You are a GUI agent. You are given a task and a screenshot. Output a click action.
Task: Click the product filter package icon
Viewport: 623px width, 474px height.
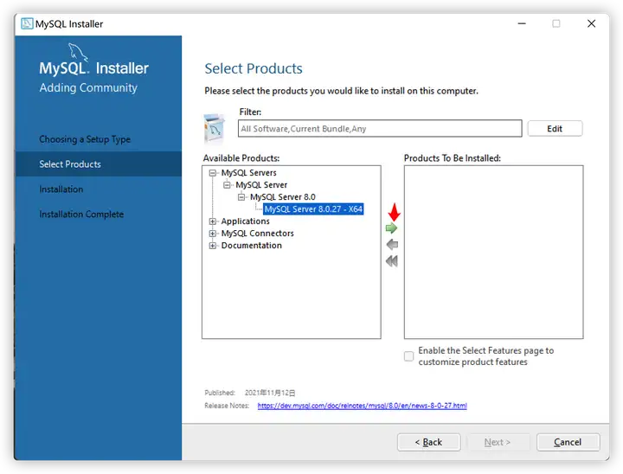coord(215,128)
